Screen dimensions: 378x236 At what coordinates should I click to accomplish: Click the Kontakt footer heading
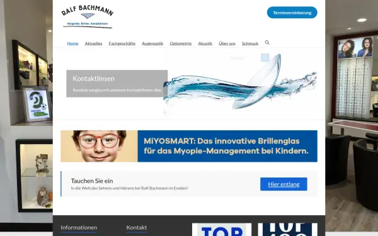[x=137, y=228]
